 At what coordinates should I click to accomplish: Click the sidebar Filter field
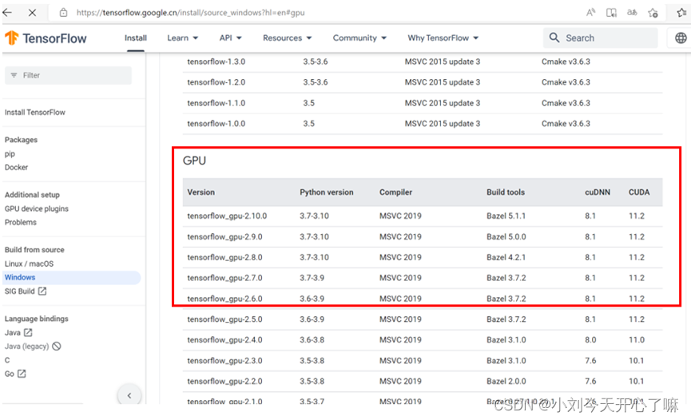click(x=69, y=75)
